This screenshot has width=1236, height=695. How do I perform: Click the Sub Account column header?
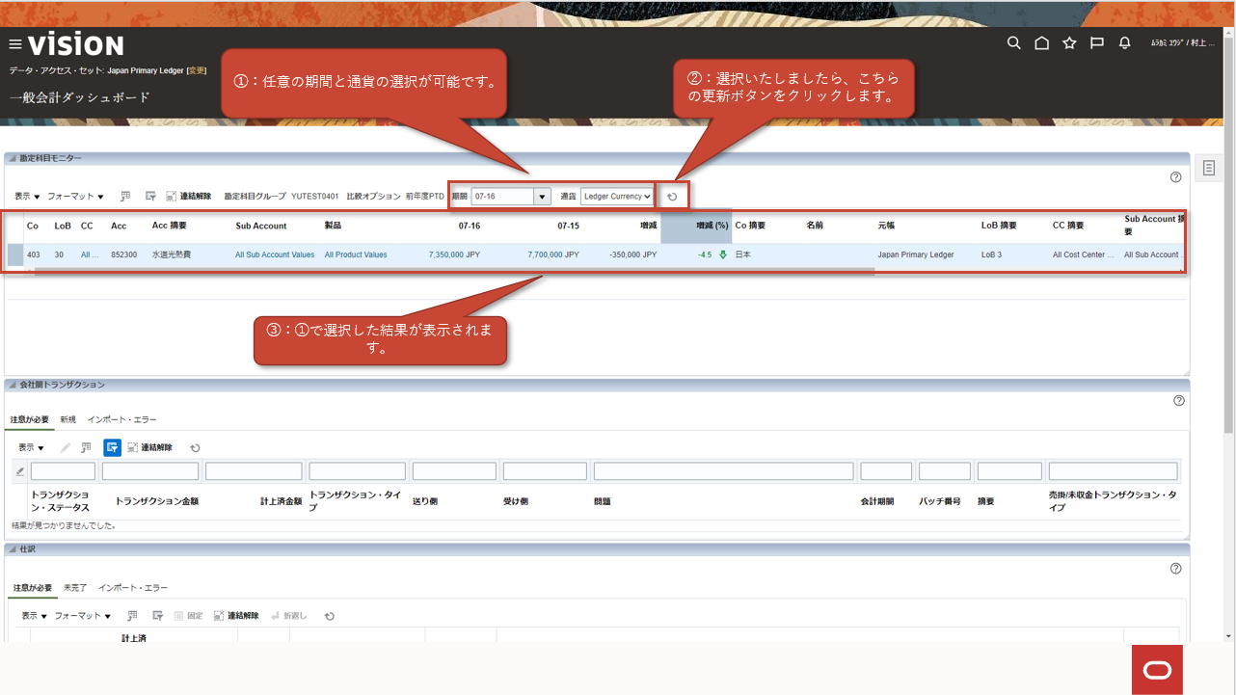[x=261, y=226]
